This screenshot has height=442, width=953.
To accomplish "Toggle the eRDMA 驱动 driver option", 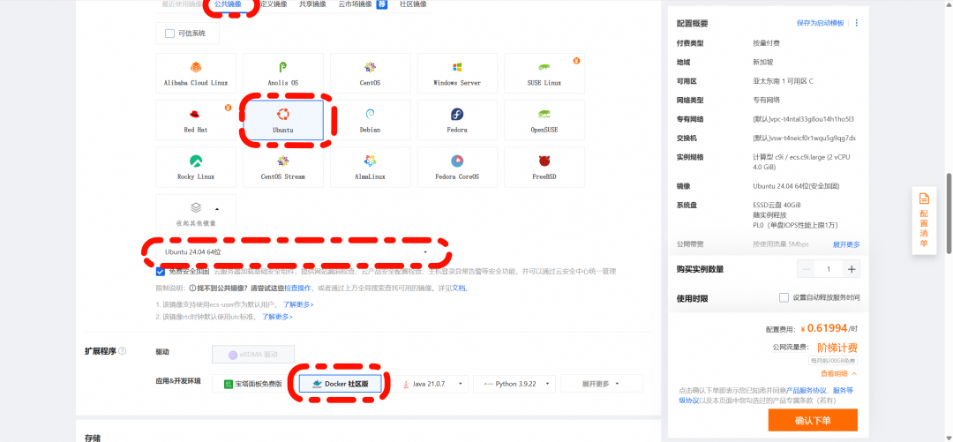I will click(x=253, y=355).
